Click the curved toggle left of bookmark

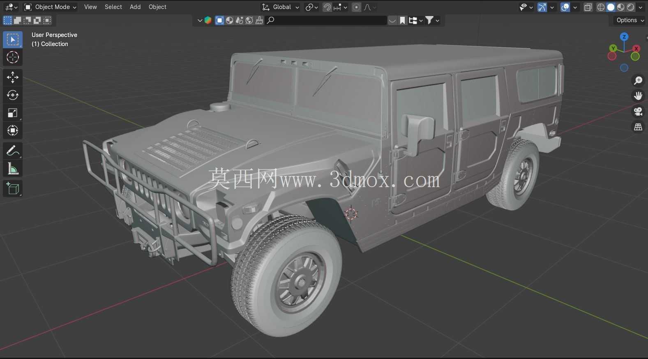point(392,20)
